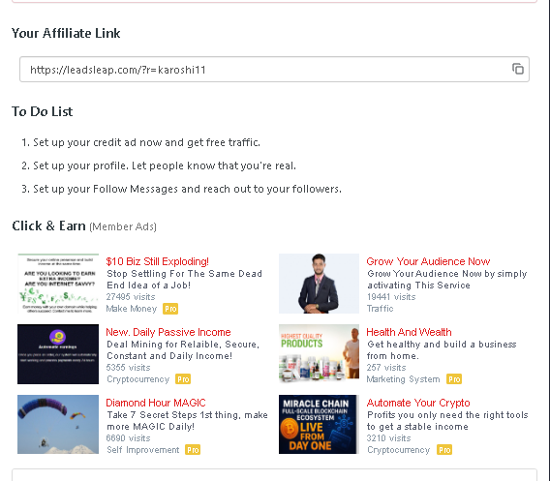Open 'Set up your profile' to-do item
This screenshot has height=481, width=550.
click(165, 165)
